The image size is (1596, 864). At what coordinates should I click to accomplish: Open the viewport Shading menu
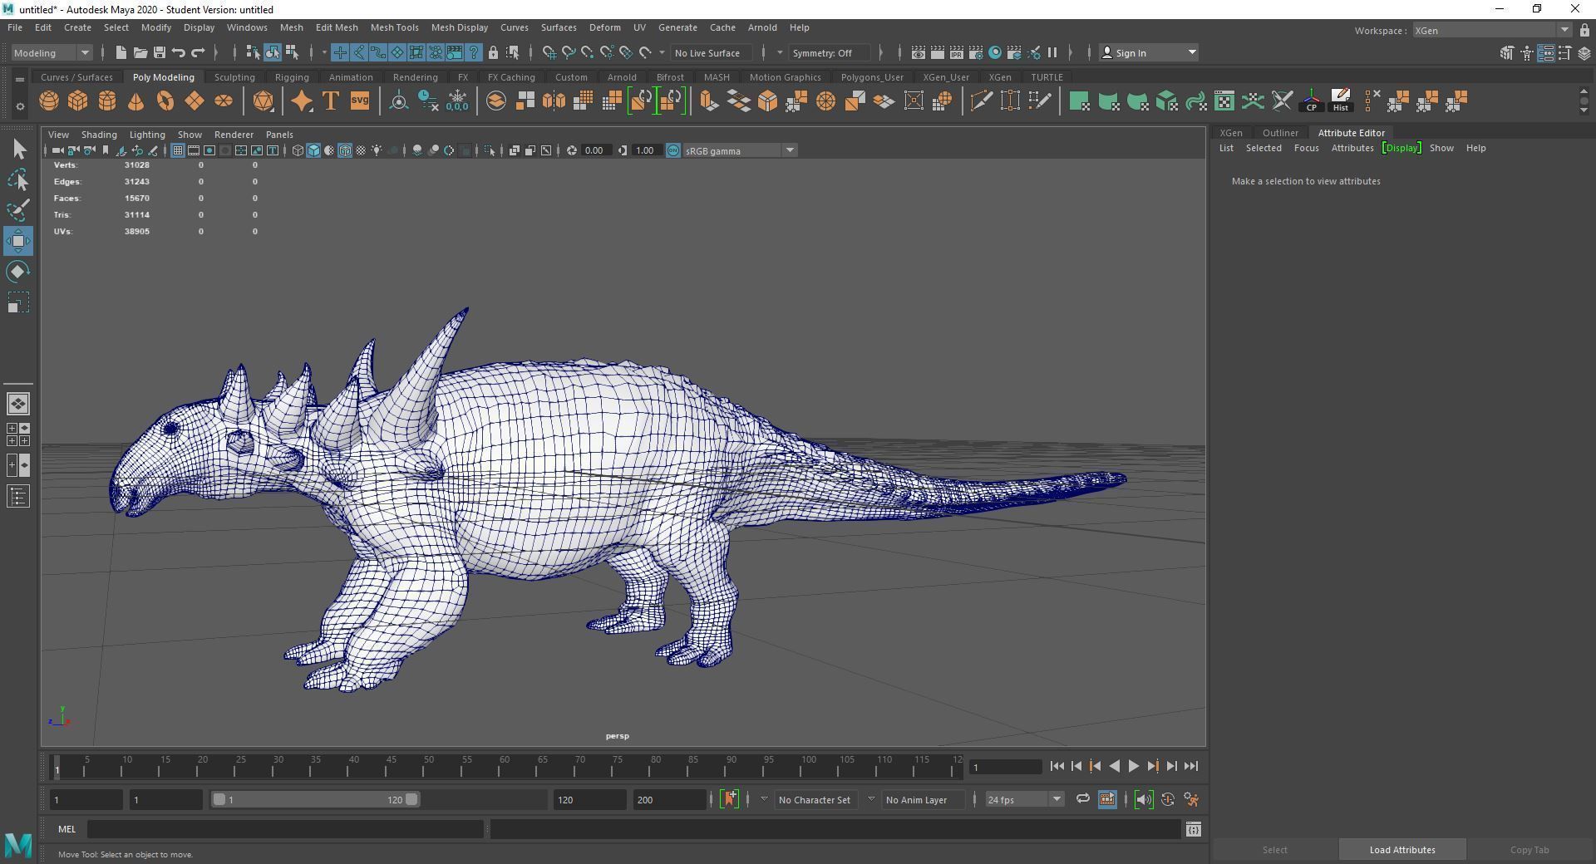click(99, 135)
